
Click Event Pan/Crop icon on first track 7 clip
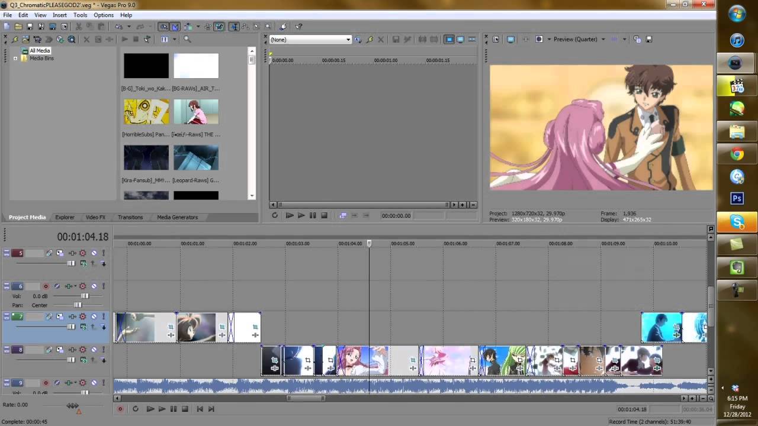[171, 326]
